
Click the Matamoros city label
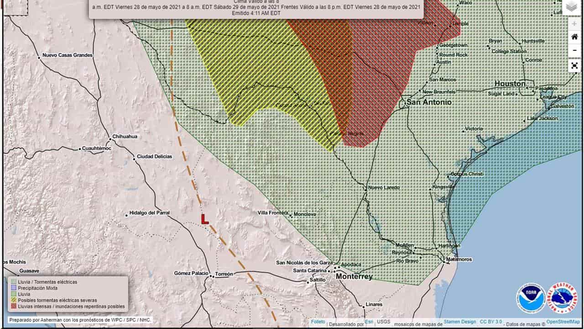tap(459, 259)
